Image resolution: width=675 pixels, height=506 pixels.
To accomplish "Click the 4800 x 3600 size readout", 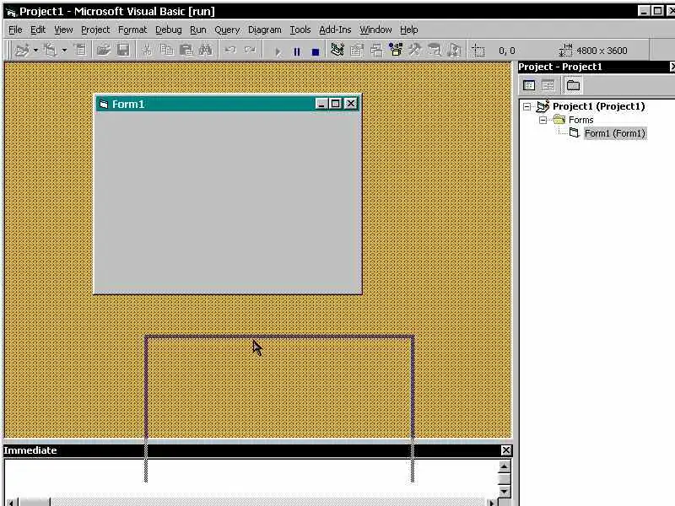I will tap(602, 51).
